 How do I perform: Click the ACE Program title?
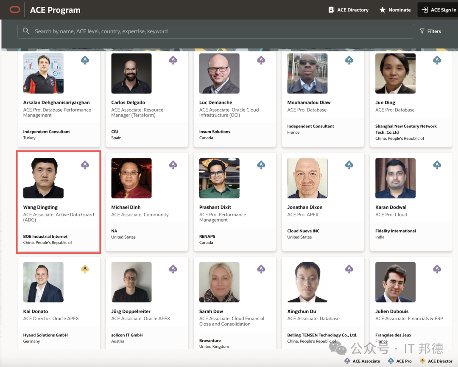click(x=55, y=10)
